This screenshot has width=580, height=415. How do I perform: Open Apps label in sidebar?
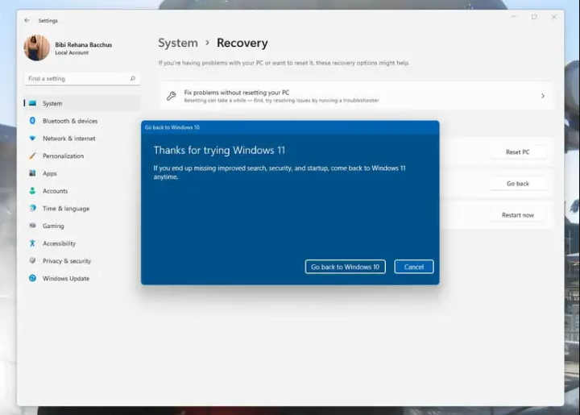(x=50, y=173)
